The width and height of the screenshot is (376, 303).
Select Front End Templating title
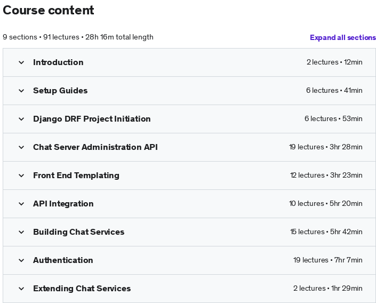pyautogui.click(x=76, y=176)
